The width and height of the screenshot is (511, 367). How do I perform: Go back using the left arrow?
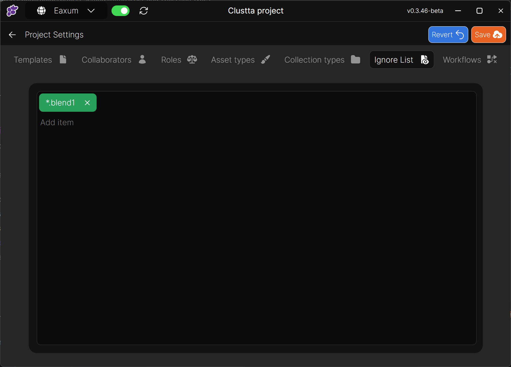[12, 35]
